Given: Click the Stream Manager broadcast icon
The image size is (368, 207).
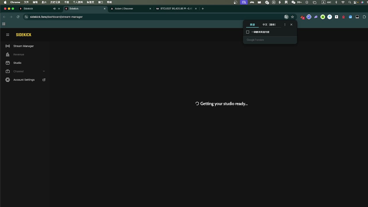Looking at the screenshot, I should pyautogui.click(x=8, y=46).
